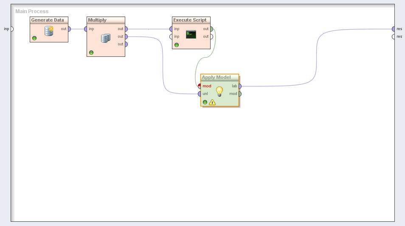Click the Generate Data database icon

point(49,31)
